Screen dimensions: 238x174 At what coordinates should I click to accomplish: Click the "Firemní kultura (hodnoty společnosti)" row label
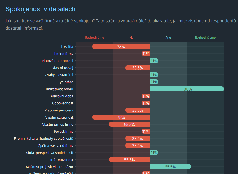pyautogui.click(x=44, y=138)
